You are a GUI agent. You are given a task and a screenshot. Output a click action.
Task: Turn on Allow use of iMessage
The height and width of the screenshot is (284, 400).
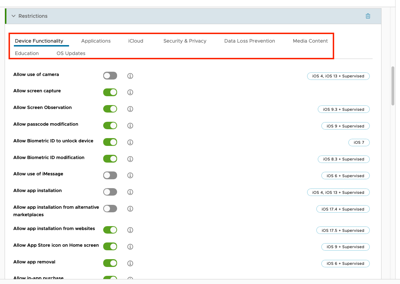click(110, 175)
